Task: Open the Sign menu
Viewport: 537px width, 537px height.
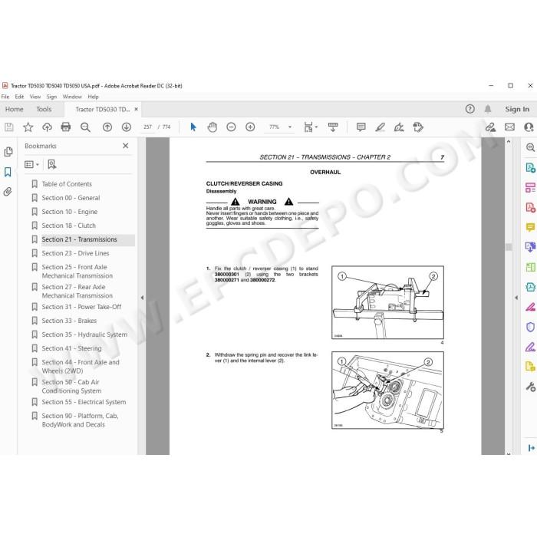Action: pos(51,97)
